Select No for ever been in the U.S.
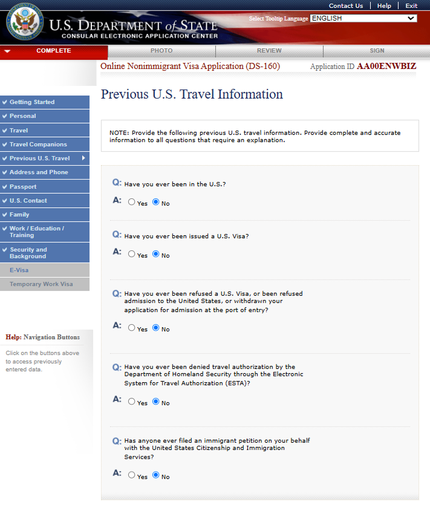430x505 pixels. (x=156, y=202)
